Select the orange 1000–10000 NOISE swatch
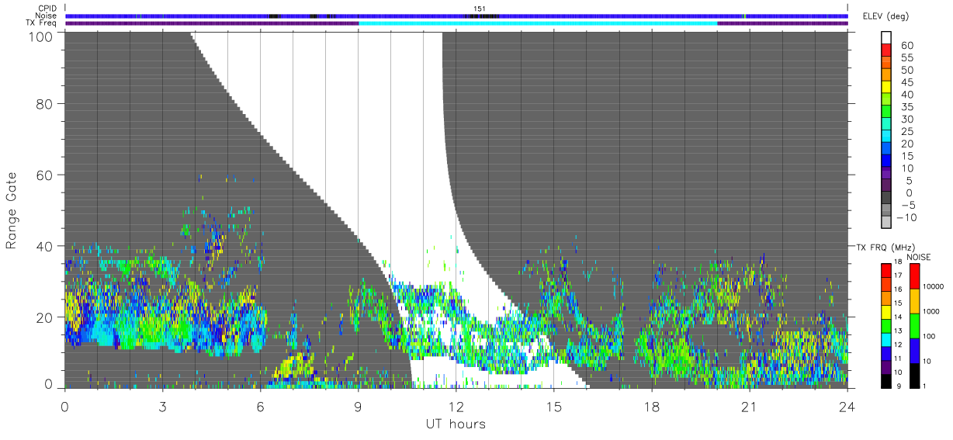 click(916, 300)
